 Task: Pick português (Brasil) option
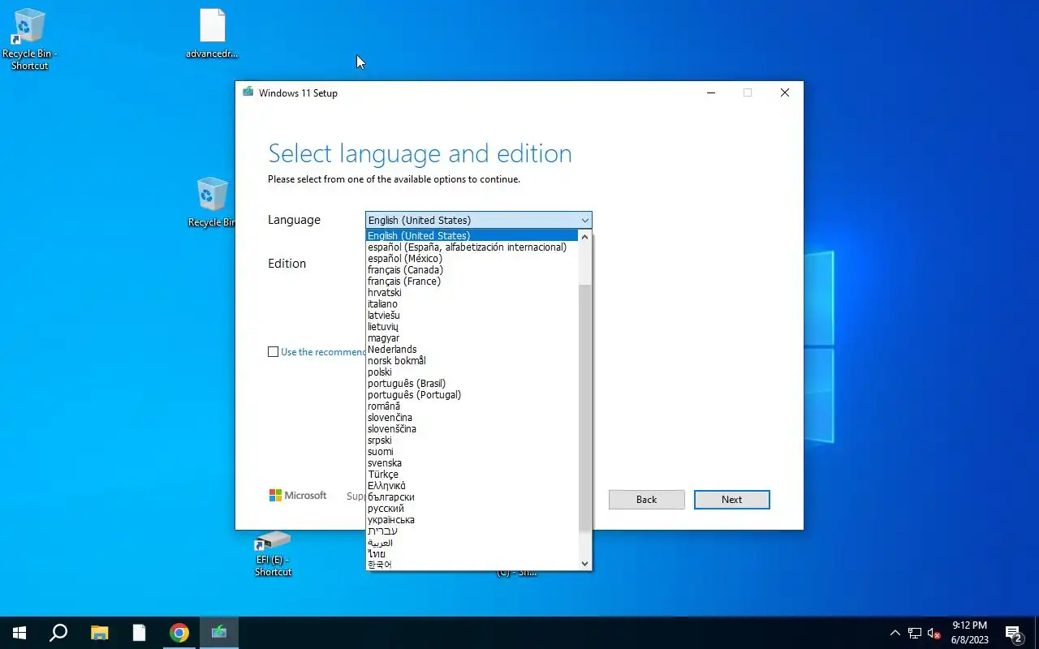coord(472,383)
